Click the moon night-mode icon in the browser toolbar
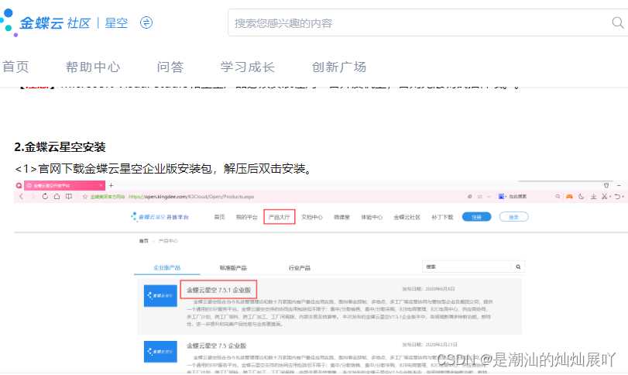 point(581,197)
